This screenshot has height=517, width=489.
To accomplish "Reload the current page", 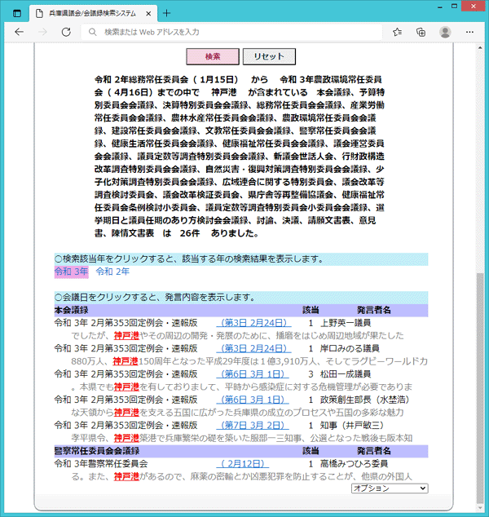I will point(66,32).
